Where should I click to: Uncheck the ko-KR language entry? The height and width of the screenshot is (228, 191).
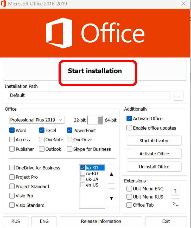[x=82, y=168]
